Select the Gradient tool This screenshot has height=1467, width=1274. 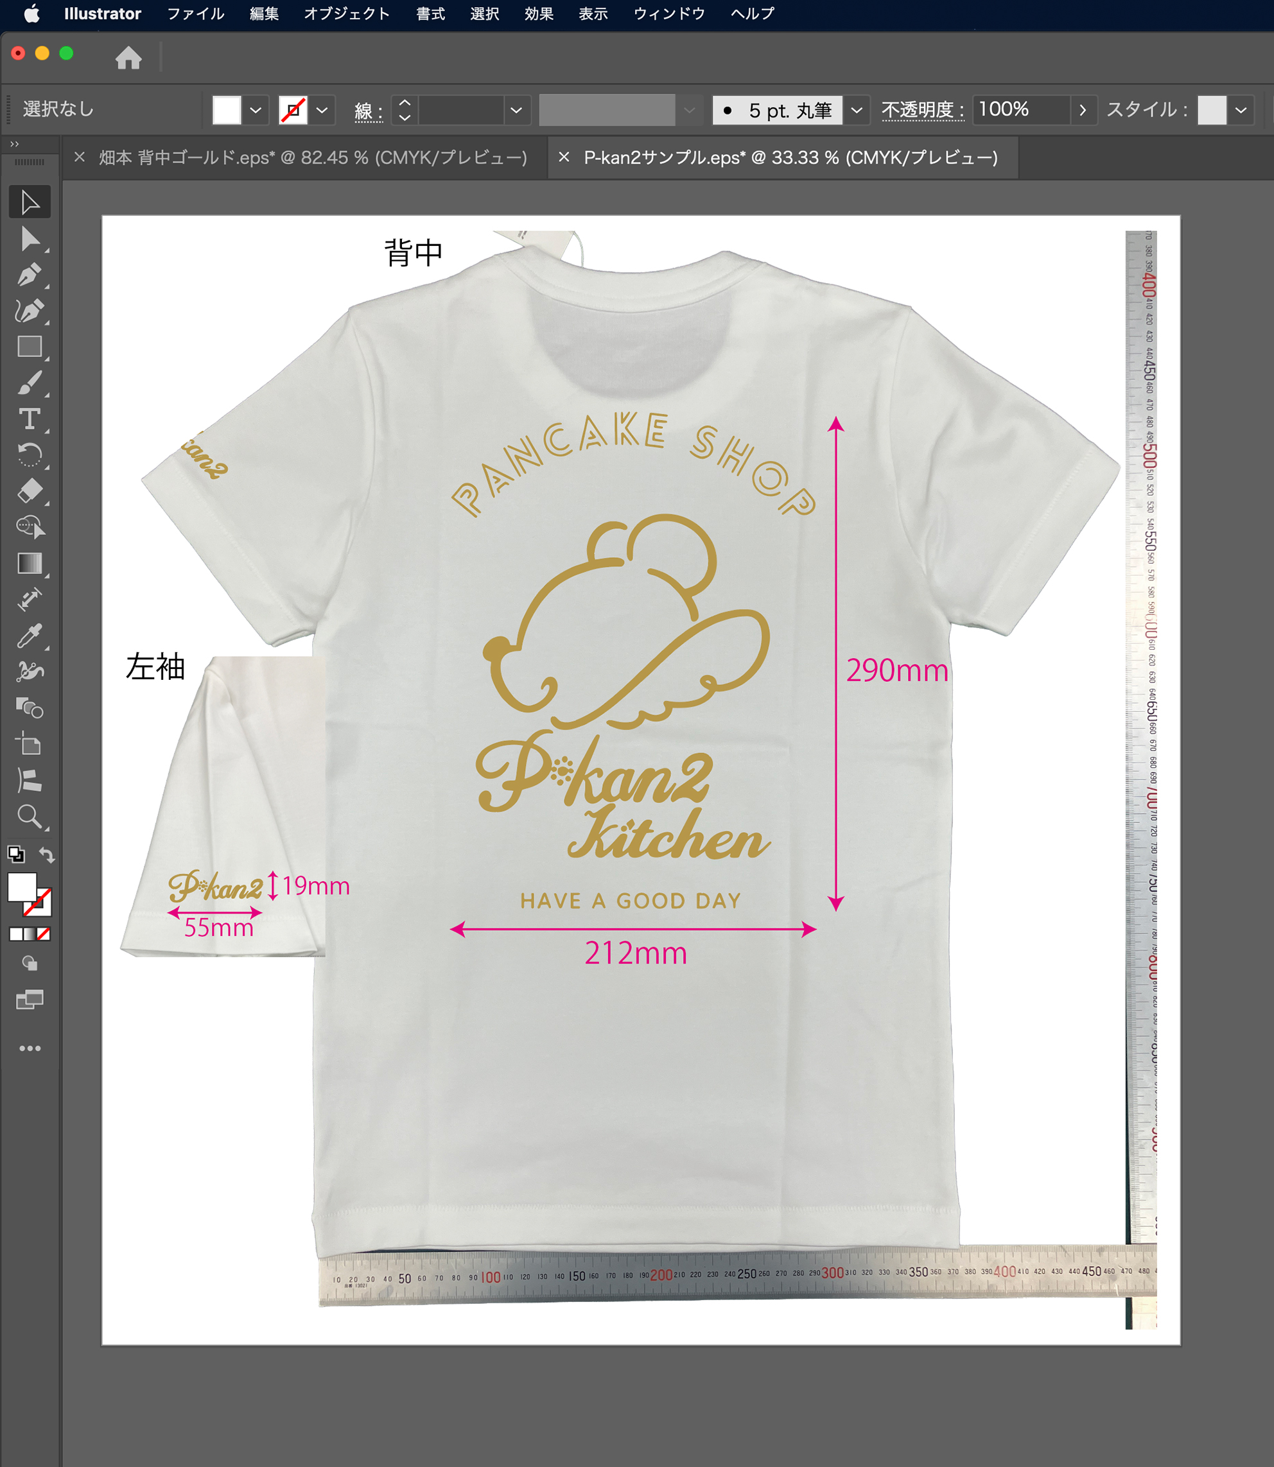tap(30, 564)
